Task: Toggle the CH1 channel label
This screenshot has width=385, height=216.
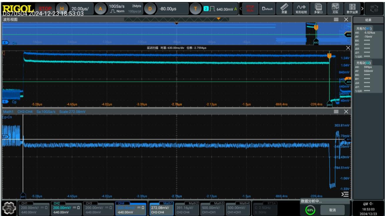Action: (24, 203)
